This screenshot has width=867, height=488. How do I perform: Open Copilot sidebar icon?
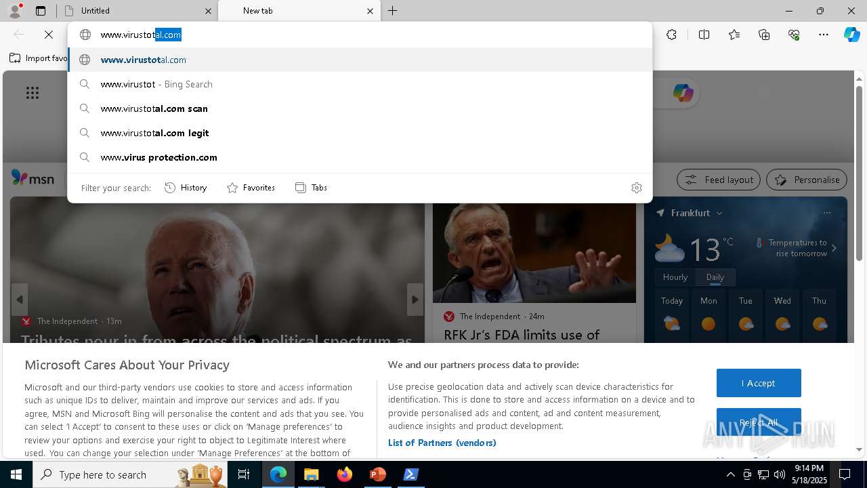tap(852, 35)
